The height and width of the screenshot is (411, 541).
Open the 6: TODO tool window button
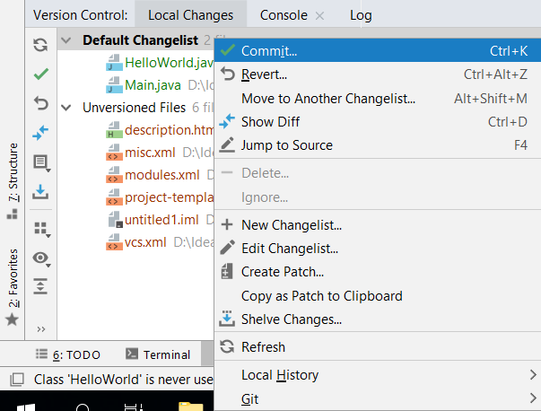[x=67, y=354]
